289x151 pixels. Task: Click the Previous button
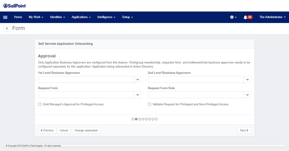pyautogui.click(x=47, y=131)
